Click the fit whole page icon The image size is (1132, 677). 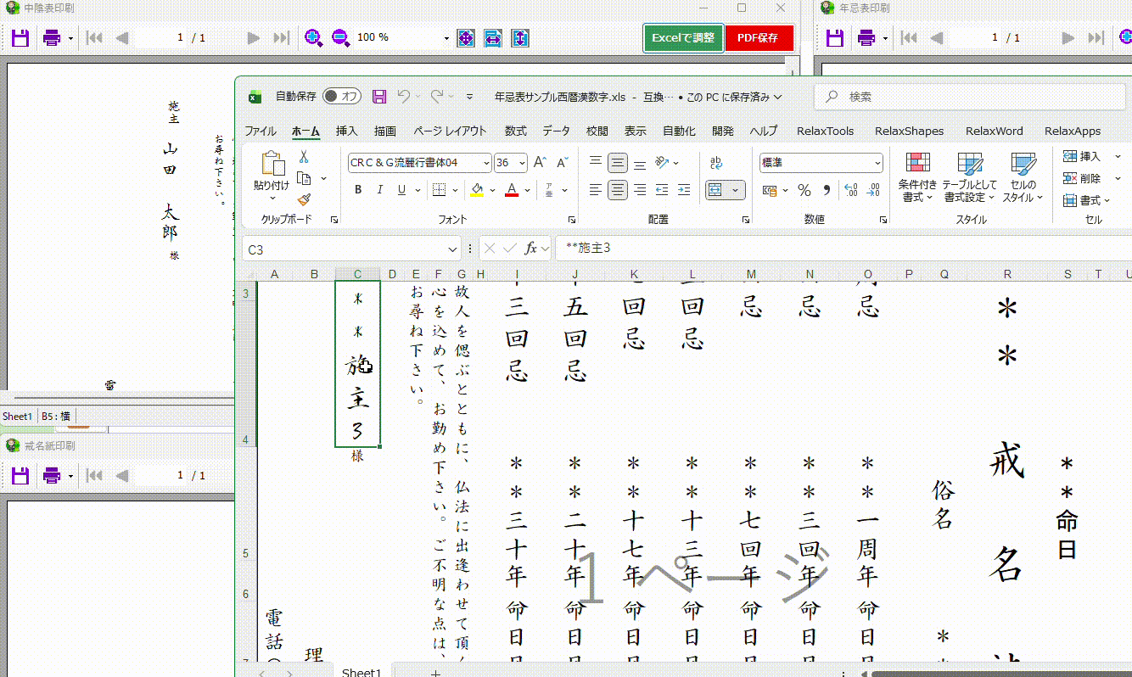pyautogui.click(x=465, y=38)
